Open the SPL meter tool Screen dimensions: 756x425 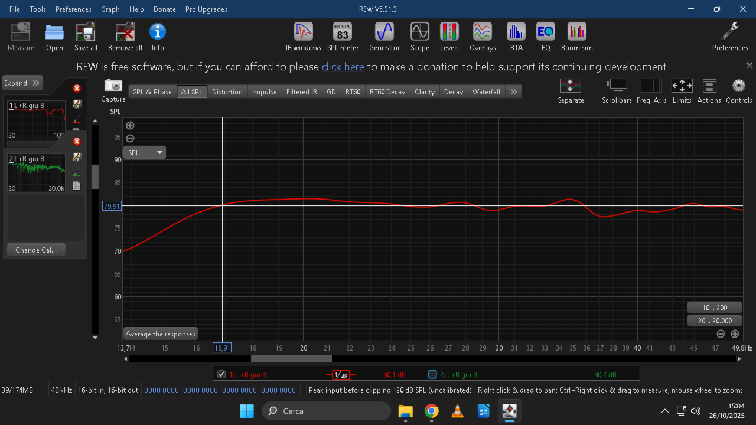coord(343,37)
